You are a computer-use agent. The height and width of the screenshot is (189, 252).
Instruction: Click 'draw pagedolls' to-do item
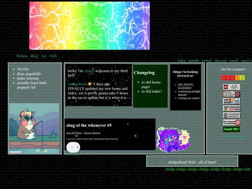coord(29,74)
